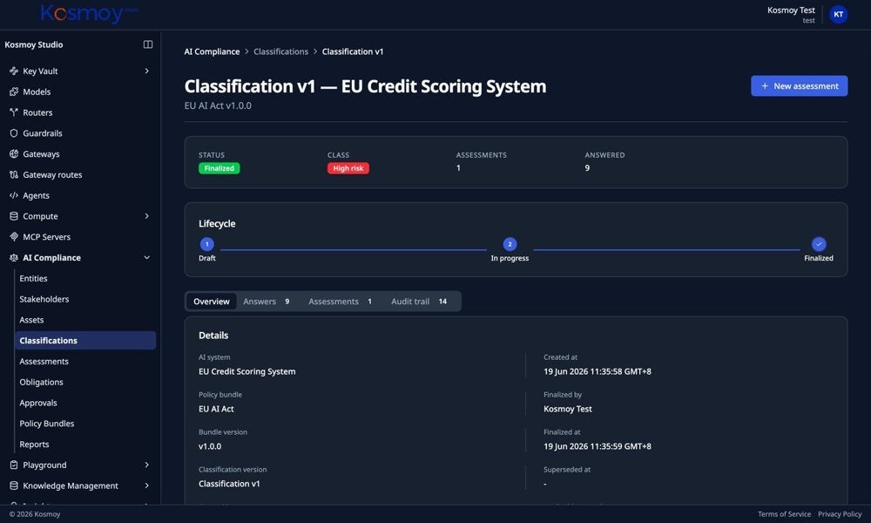Click the Key Vault icon
Viewport: 871px width, 523px height.
(14, 71)
